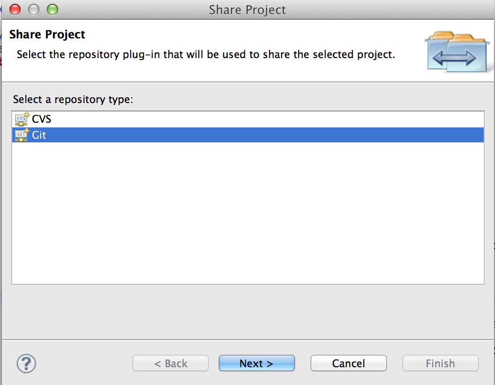This screenshot has height=385, width=495.
Task: Click the 'Select a repository type:' label
Action: 73,99
